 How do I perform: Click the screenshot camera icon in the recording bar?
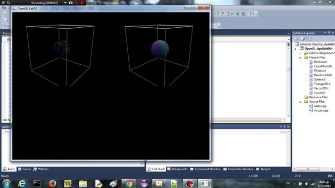tap(71, 3)
